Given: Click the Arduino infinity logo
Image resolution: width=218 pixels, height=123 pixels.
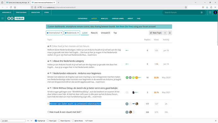Looking at the screenshot, I should pos(10,18).
